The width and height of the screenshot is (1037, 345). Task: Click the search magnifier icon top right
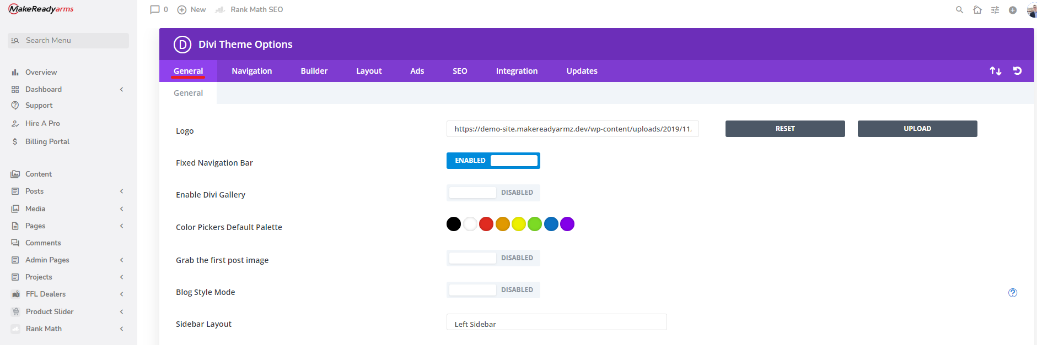[x=960, y=10]
